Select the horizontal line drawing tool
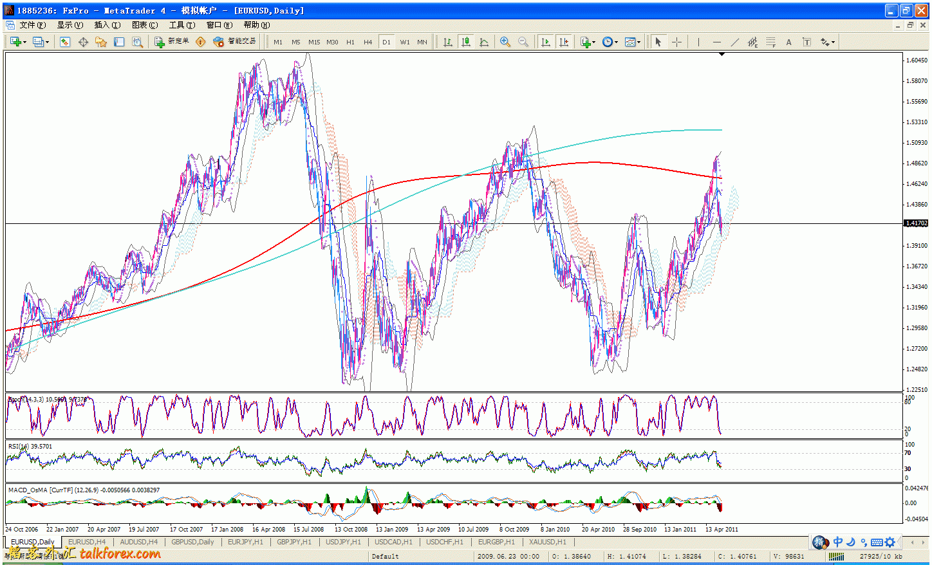The width and height of the screenshot is (932, 565). (716, 42)
